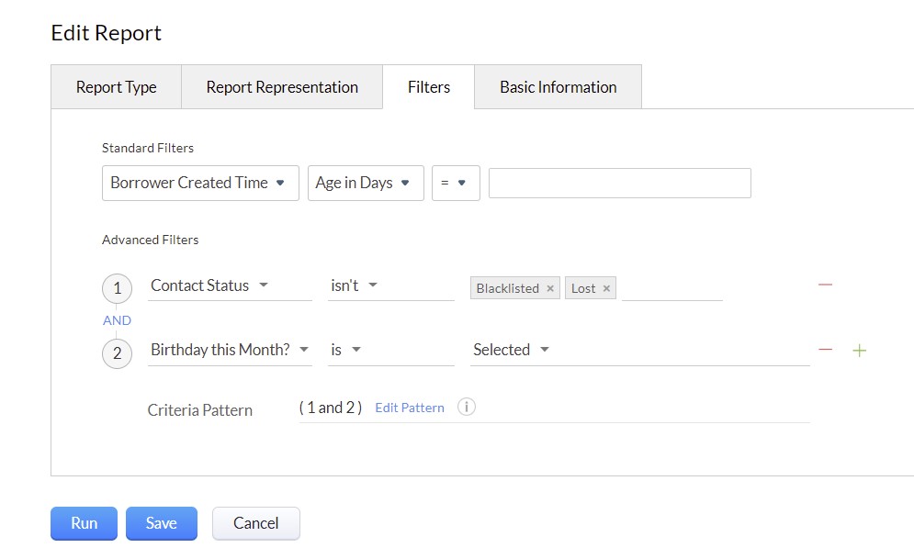Open the equals operator dropdown
This screenshot has height=559, width=914.
click(456, 183)
